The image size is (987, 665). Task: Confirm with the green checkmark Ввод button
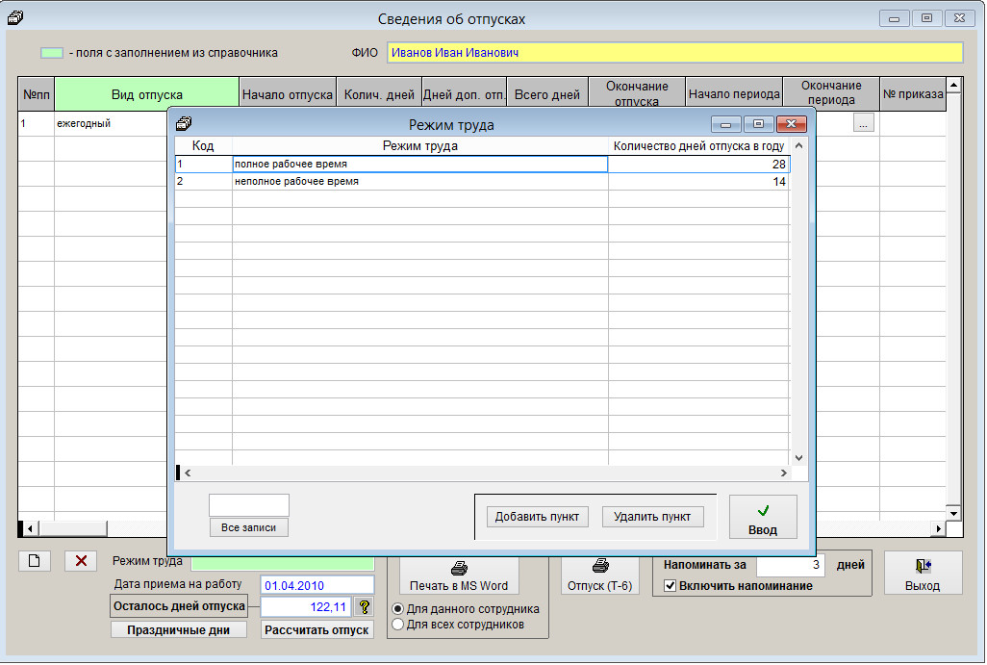(762, 518)
